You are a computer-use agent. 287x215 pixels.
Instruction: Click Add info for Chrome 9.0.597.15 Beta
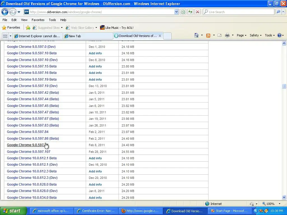[95, 66]
